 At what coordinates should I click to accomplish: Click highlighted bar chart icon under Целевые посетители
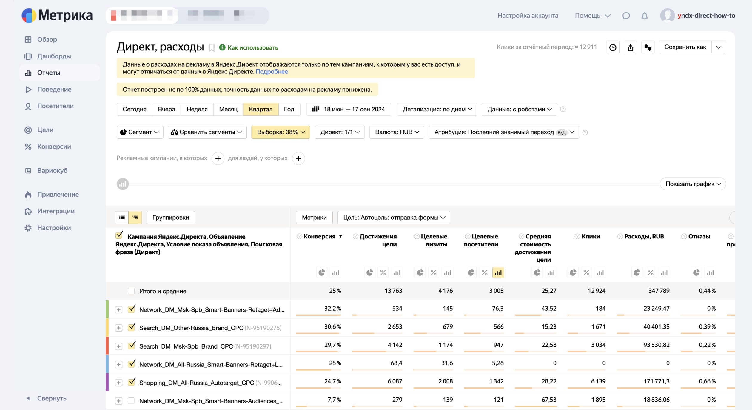point(498,272)
